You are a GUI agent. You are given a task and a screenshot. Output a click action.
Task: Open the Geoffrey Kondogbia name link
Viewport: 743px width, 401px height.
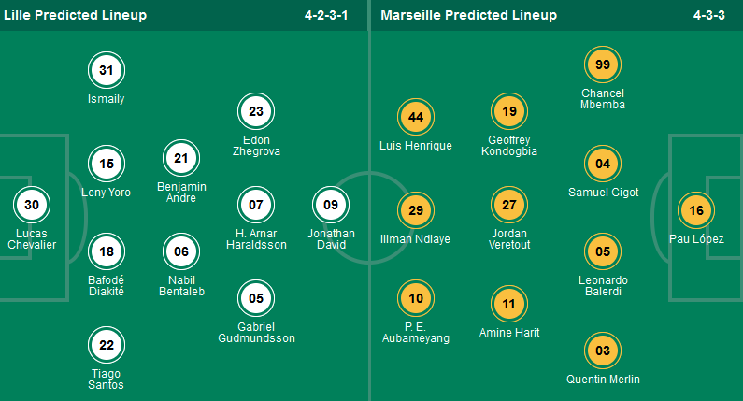point(509,145)
